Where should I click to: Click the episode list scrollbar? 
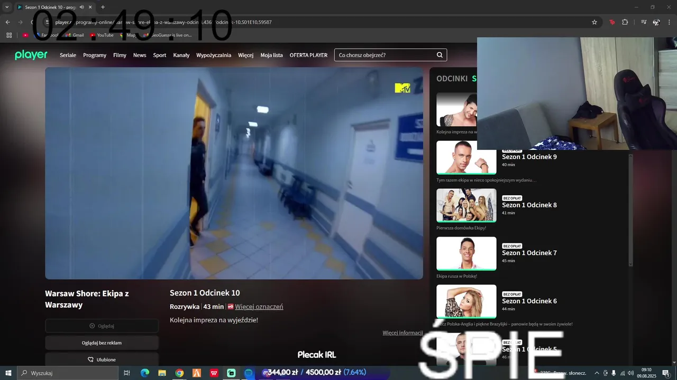coord(630,209)
